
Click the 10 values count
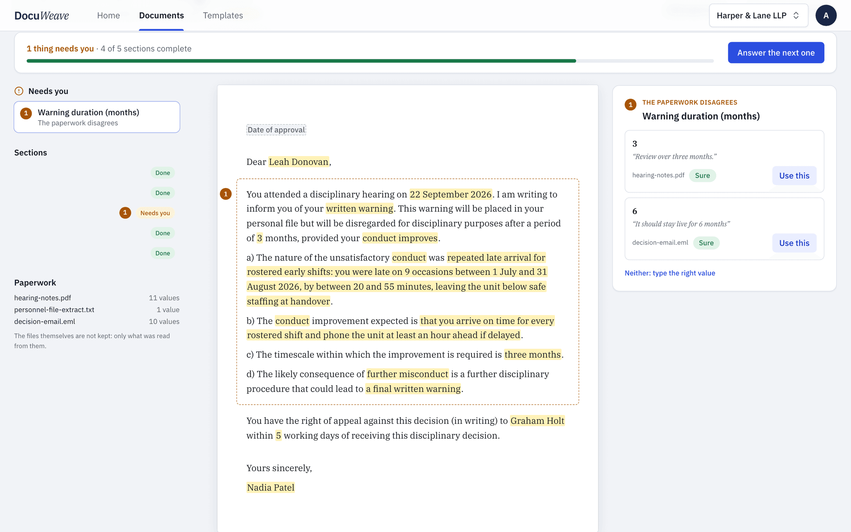pyautogui.click(x=164, y=321)
